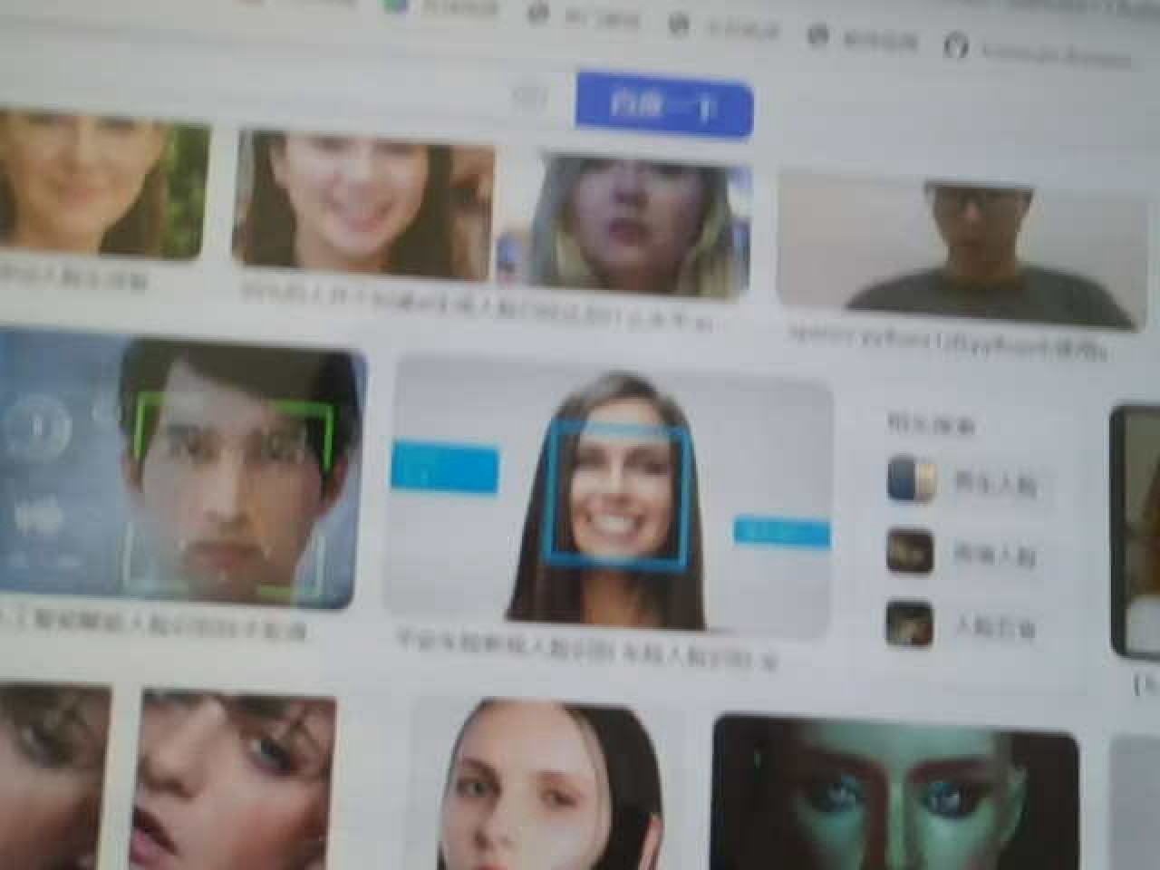The width and height of the screenshot is (1160, 870).
Task: Click the camera icon inside the search box
Action: 532,97
